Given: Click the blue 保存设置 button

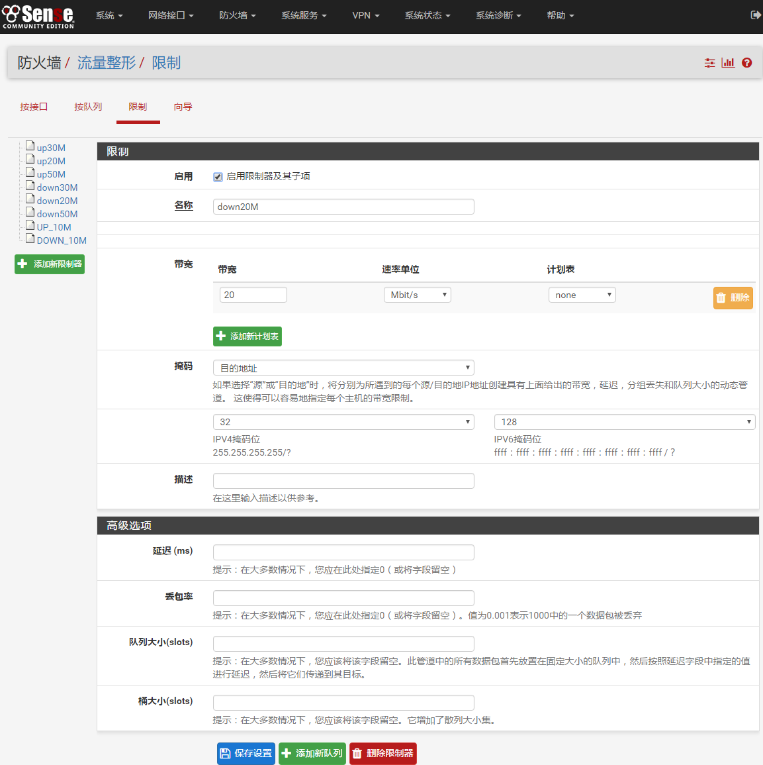Looking at the screenshot, I should tap(246, 753).
